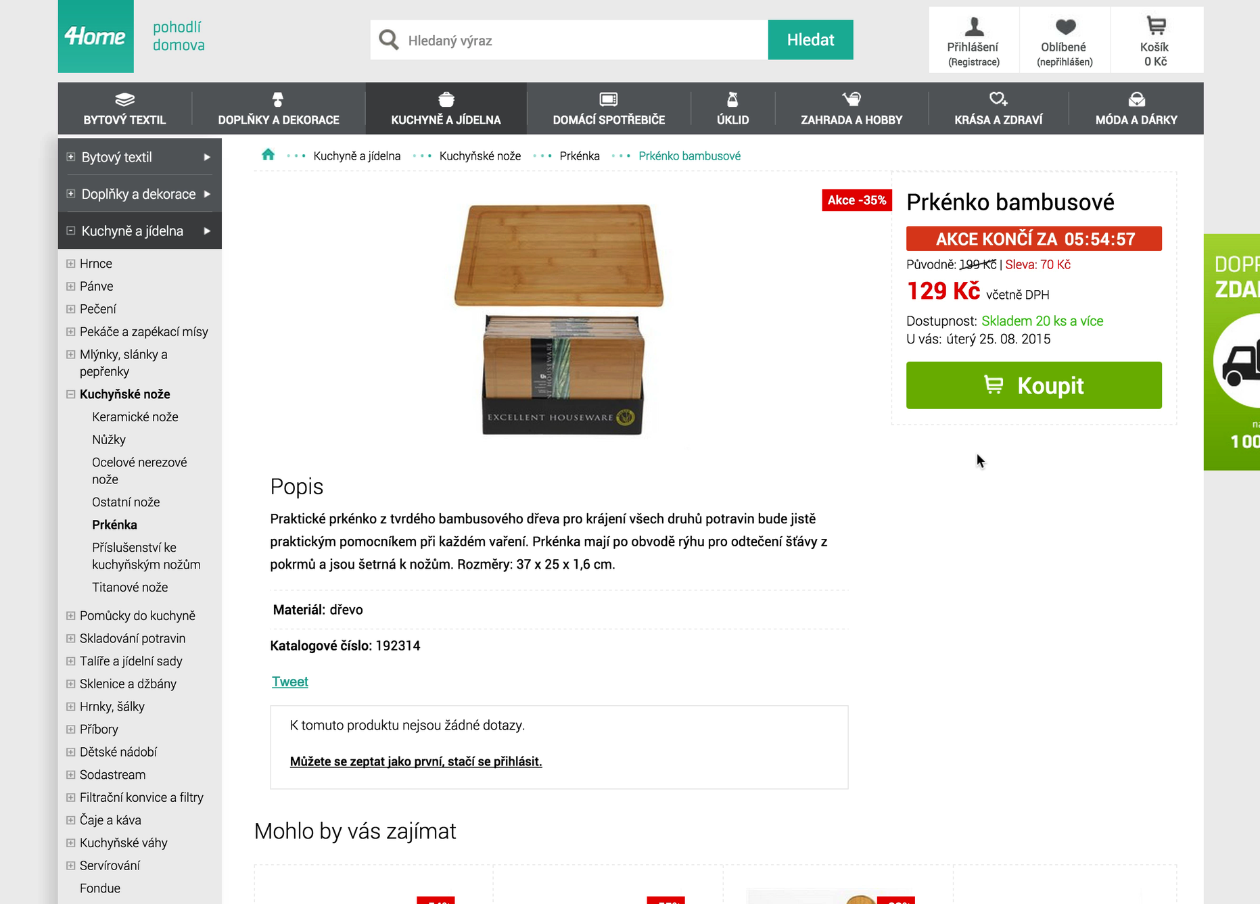This screenshot has height=904, width=1260.
Task: Click the Oblíbené heart icon
Action: point(1065,27)
